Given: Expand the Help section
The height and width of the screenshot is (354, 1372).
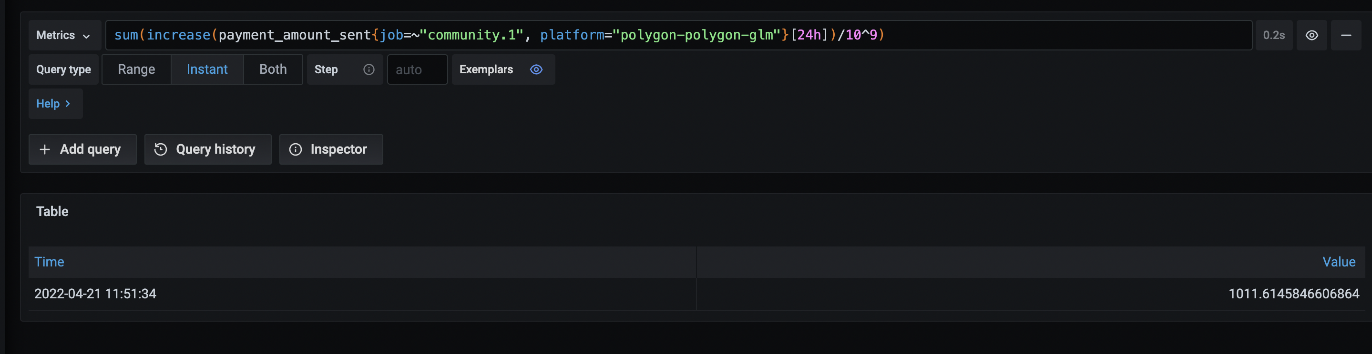Looking at the screenshot, I should coord(55,104).
